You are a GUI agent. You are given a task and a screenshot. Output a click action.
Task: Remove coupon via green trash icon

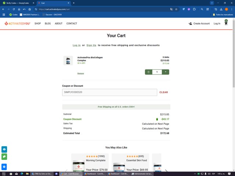[x=157, y=119]
